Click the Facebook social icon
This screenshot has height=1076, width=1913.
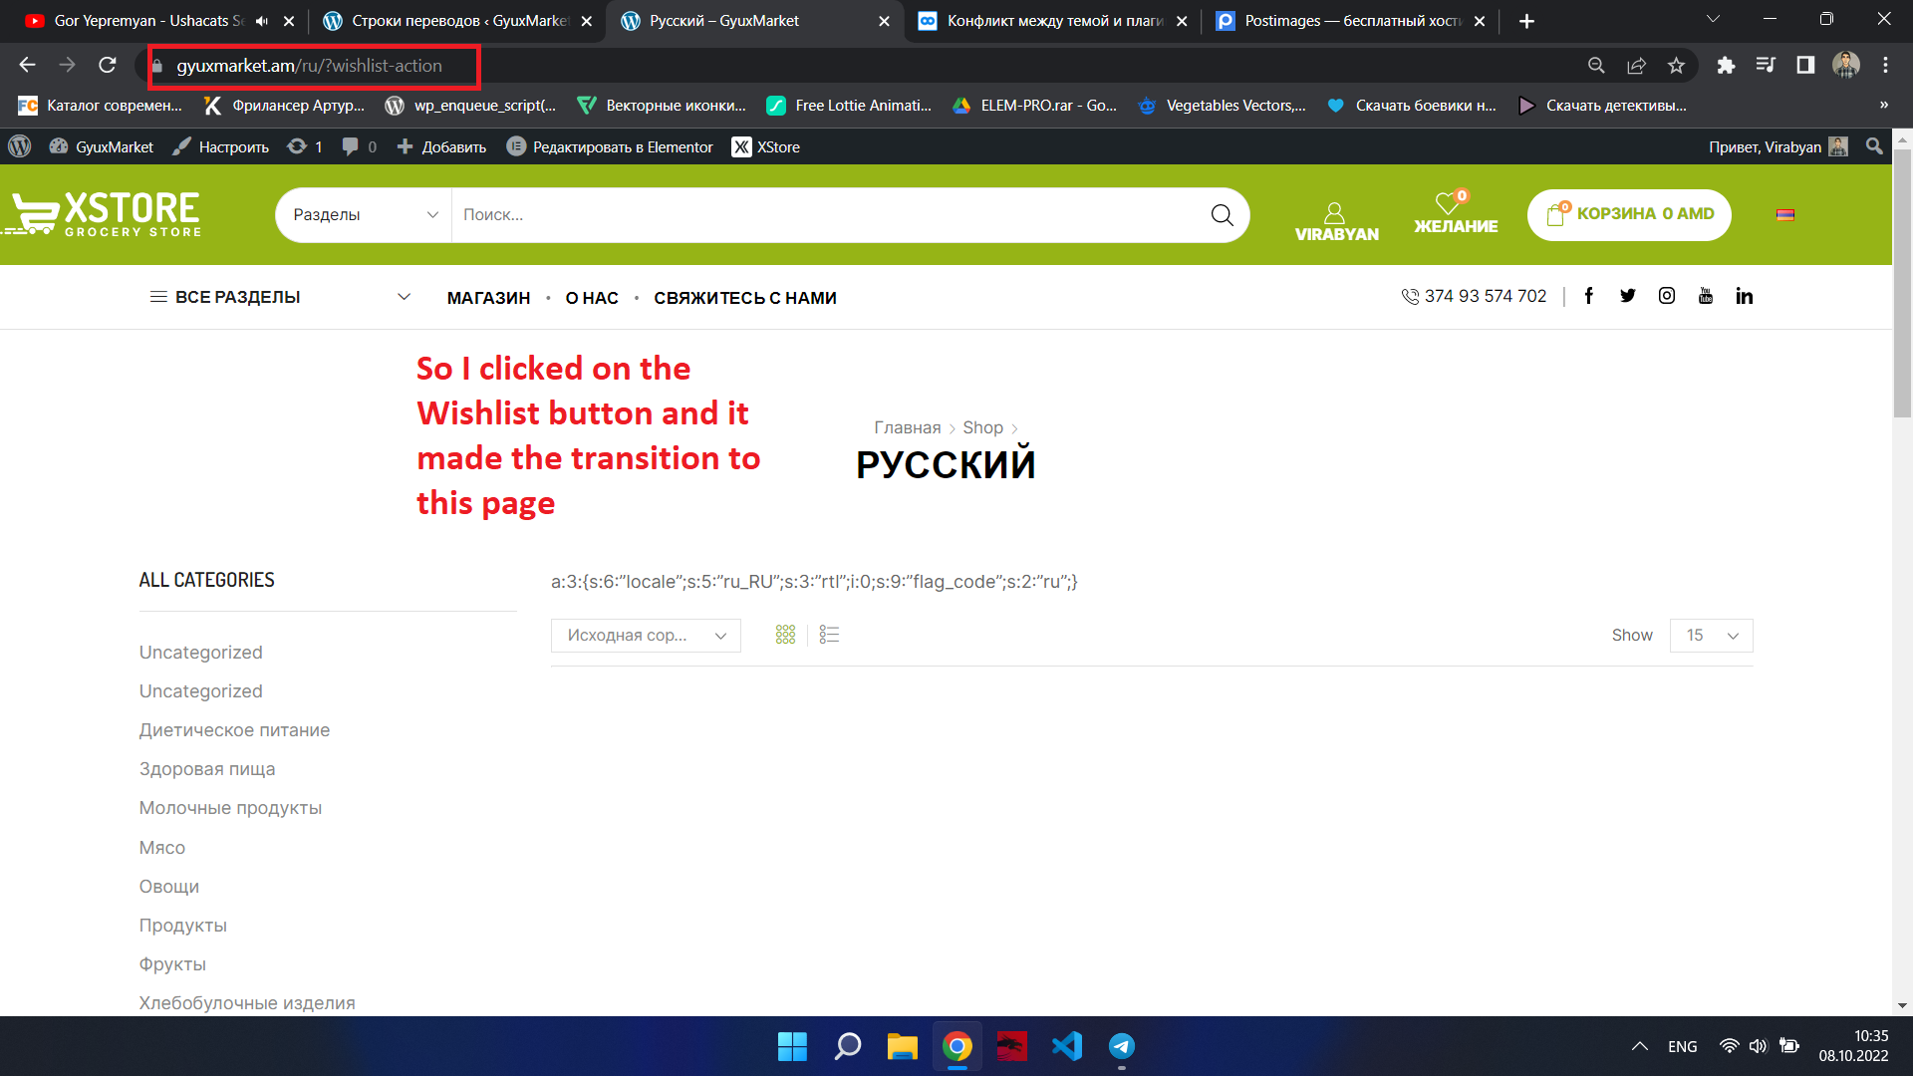1589,296
